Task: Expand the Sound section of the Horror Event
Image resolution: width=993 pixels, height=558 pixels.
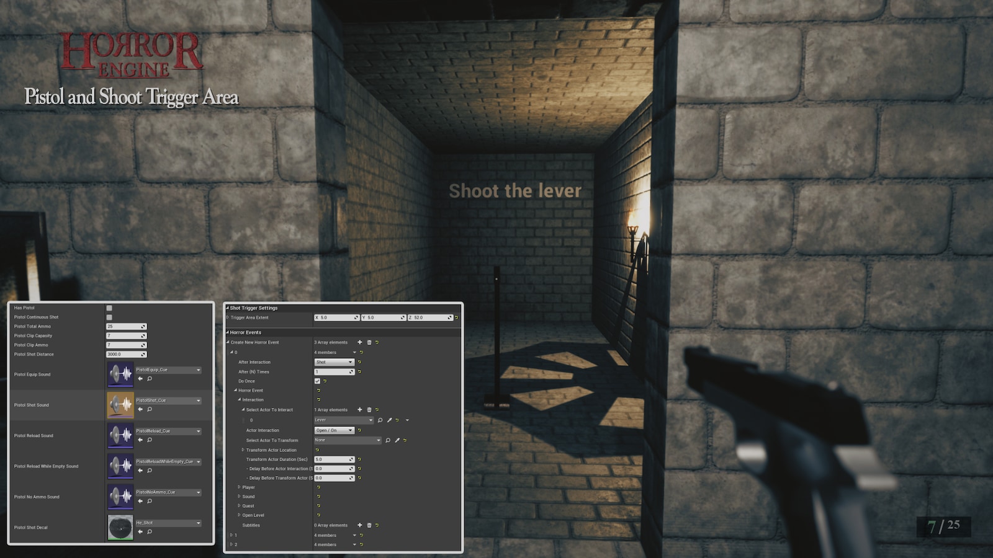Action: (239, 497)
